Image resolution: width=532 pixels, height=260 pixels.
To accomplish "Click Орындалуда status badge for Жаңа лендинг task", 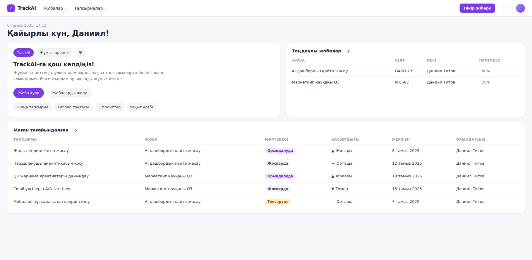I will (280, 151).
